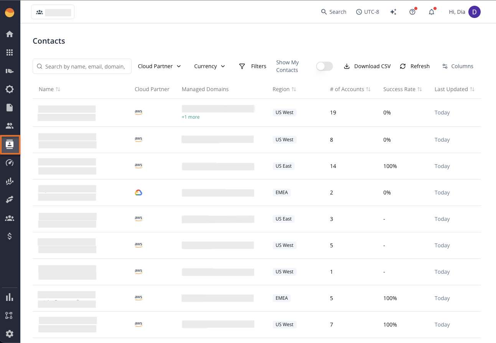Open the apps grid icon in sidebar
The height and width of the screenshot is (343, 496).
point(10,52)
